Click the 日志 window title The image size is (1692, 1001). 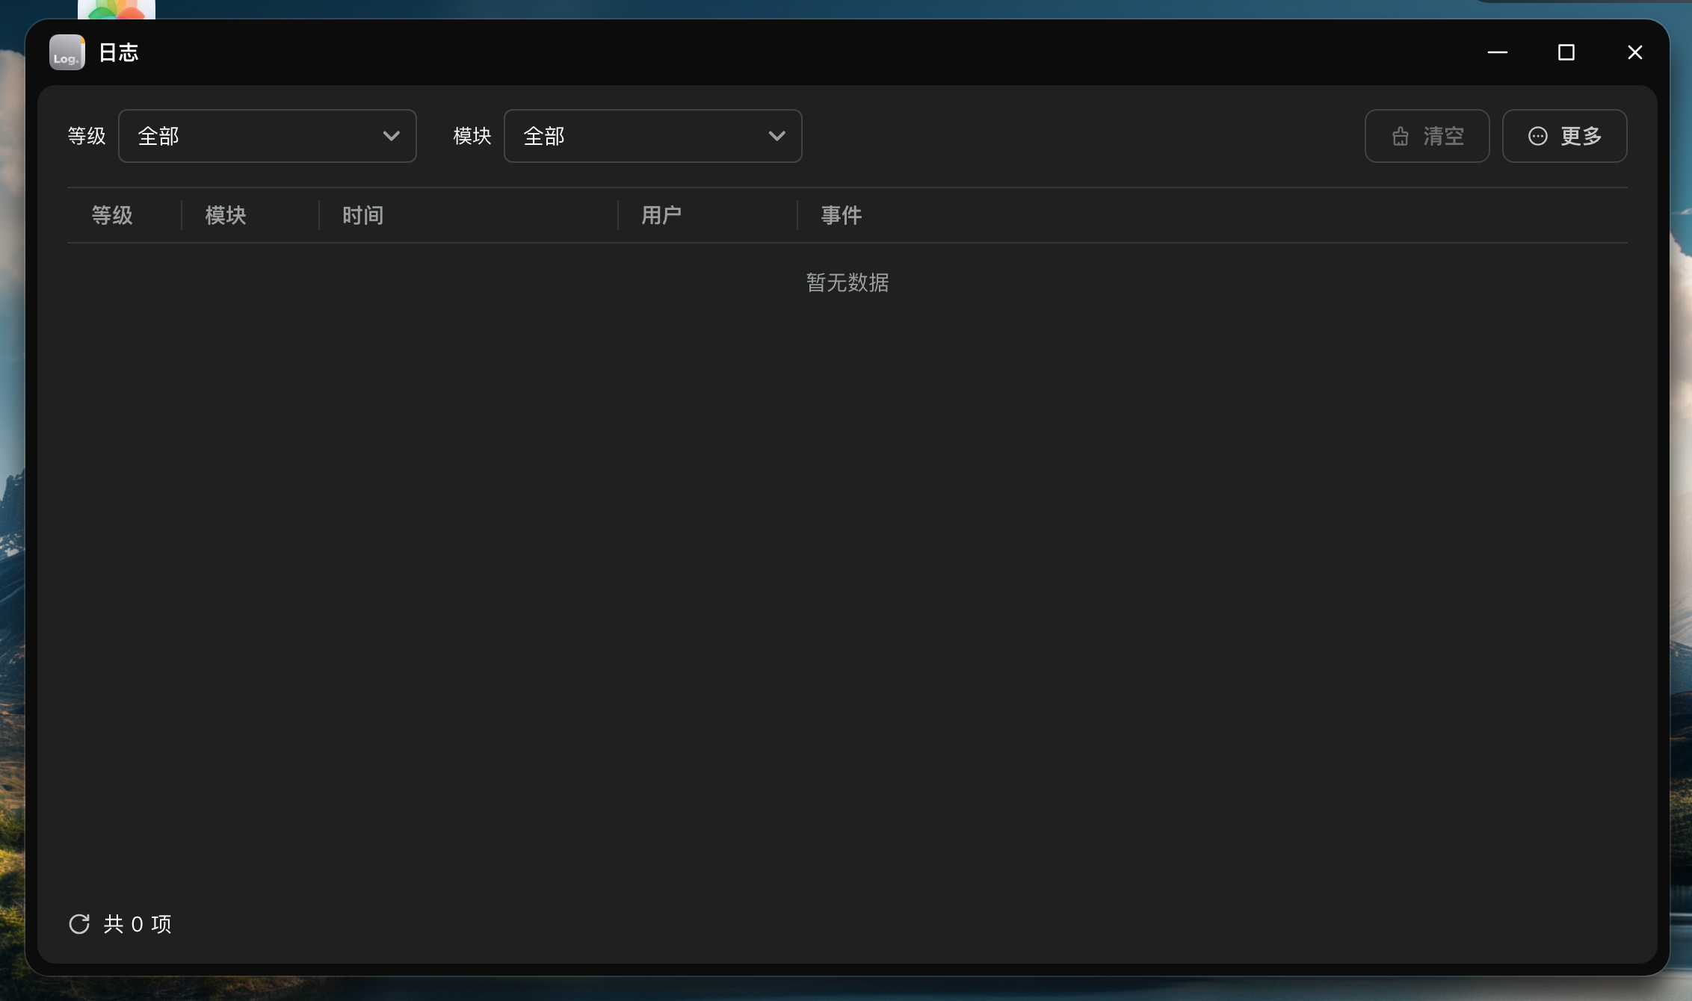[x=119, y=52]
